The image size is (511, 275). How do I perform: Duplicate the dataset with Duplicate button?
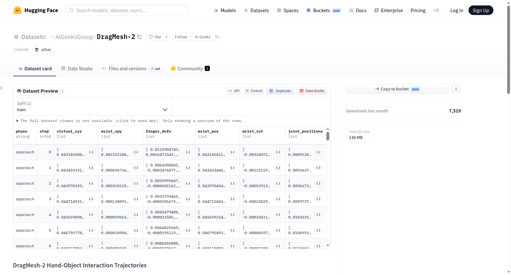[x=280, y=91]
